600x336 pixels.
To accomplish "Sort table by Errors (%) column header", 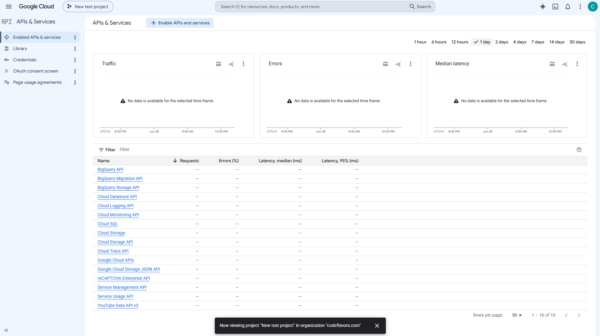I will 229,161.
